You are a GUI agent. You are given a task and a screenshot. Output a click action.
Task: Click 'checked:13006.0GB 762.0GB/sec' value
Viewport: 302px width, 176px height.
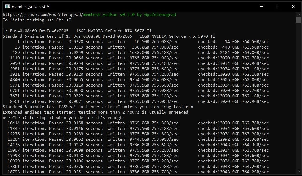pos(233,79)
